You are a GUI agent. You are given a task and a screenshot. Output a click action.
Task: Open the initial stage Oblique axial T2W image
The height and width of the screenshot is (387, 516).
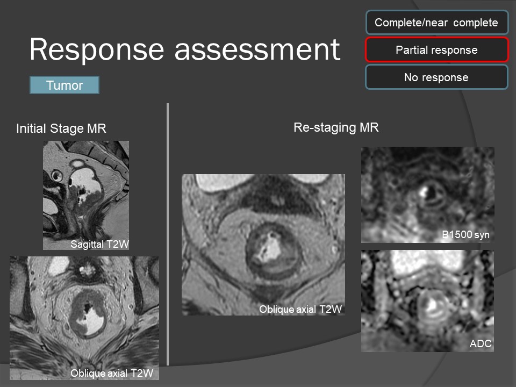(x=84, y=312)
